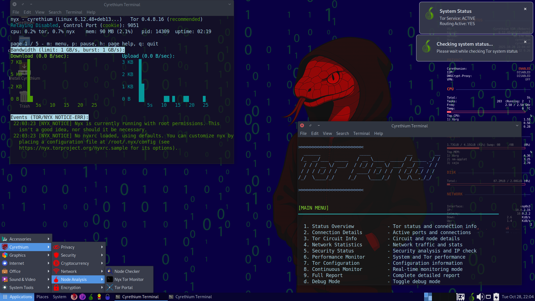This screenshot has height=301, width=535.
Task: Open Node Checker menu entry
Action: (127, 271)
